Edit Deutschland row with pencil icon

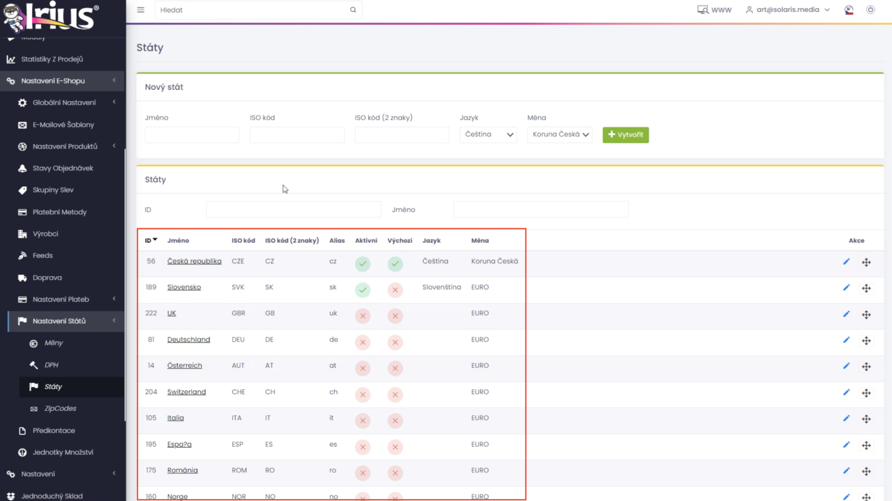[x=846, y=340]
